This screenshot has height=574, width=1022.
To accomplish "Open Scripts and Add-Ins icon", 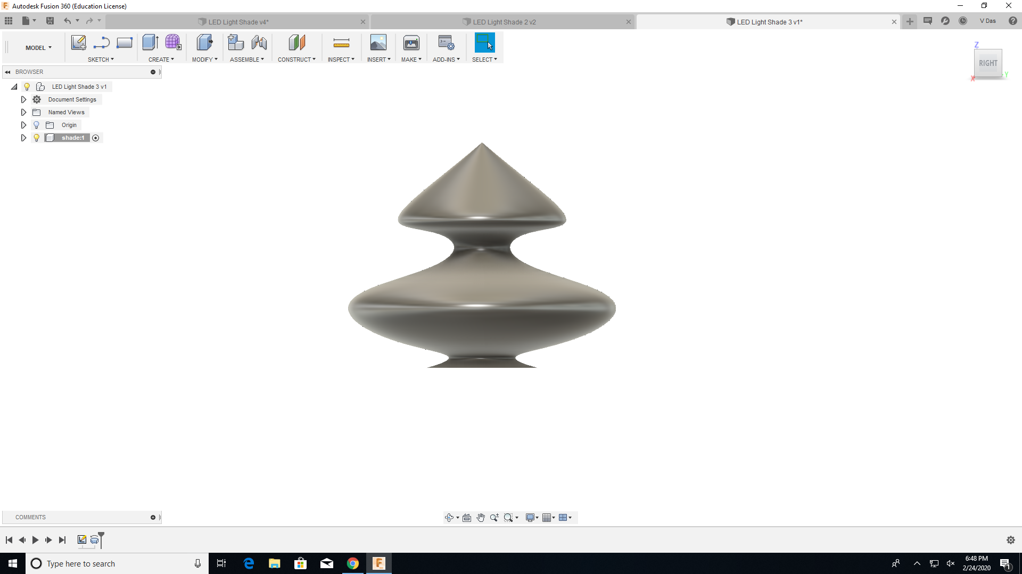I will point(446,43).
